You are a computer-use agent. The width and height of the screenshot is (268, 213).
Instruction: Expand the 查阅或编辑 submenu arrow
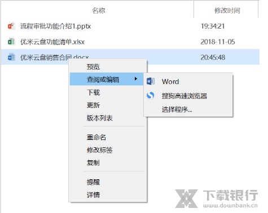136,79
